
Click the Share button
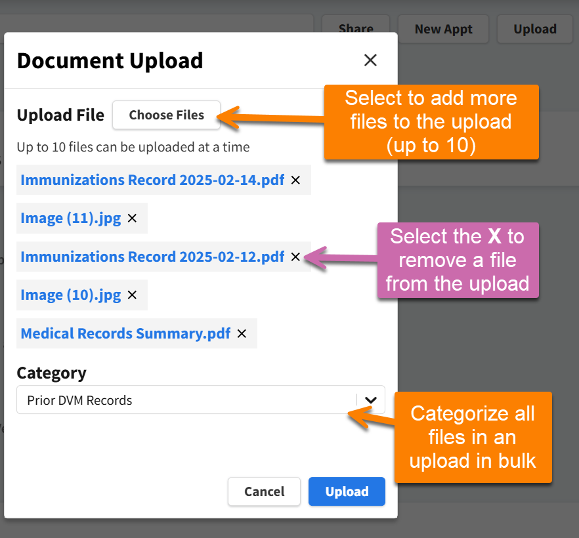[x=355, y=29]
